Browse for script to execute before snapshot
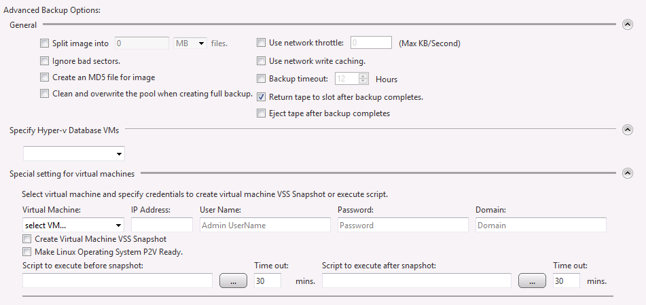The width and height of the screenshot is (646, 305). click(x=233, y=281)
